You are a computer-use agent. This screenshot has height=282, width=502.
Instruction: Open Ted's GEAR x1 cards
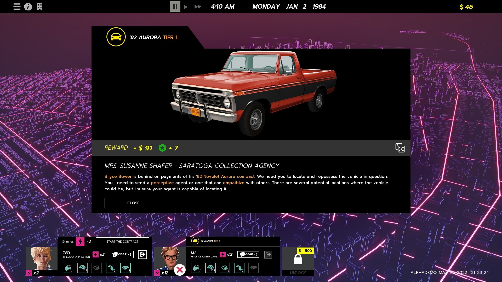122,254
